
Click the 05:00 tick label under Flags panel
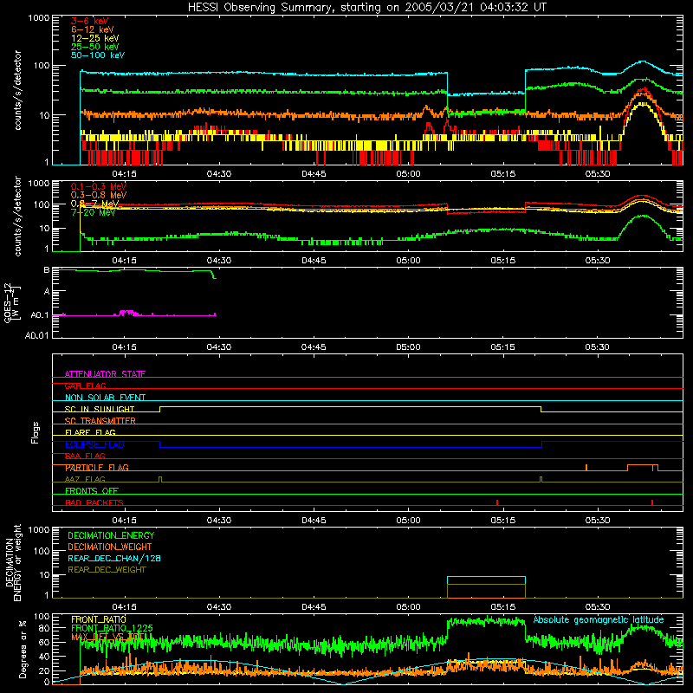408,521
